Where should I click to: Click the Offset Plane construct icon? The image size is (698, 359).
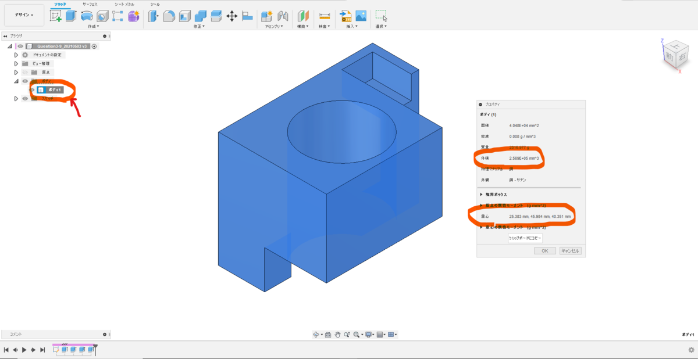click(303, 16)
